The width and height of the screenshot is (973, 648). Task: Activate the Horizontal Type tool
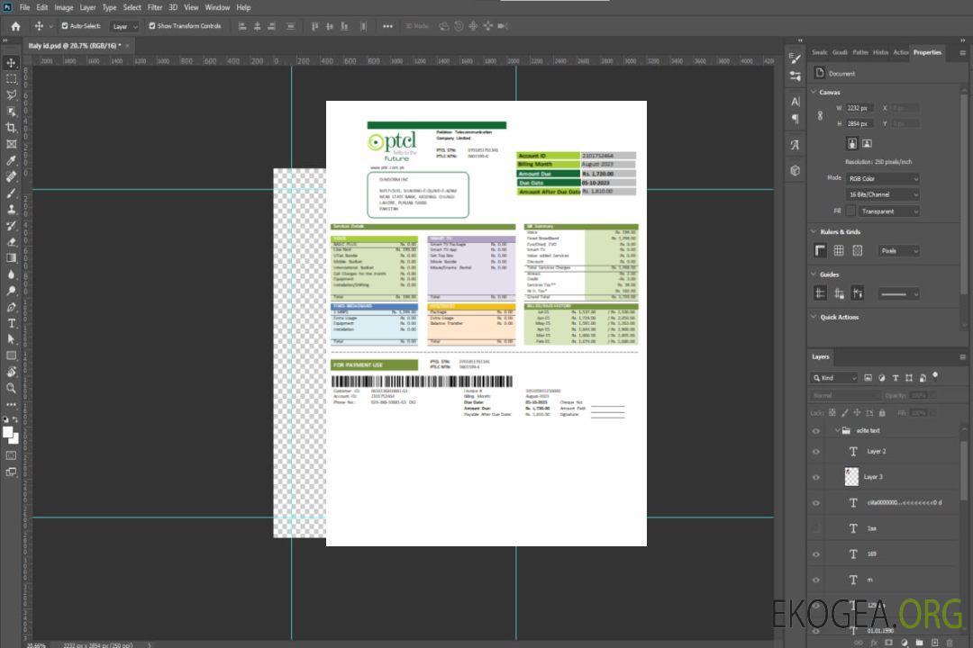click(x=12, y=323)
